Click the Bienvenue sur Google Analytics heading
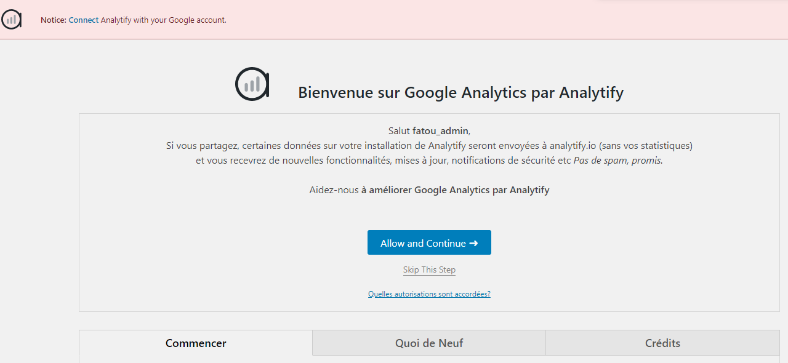Screen dimensions: 788x363 click(460, 92)
